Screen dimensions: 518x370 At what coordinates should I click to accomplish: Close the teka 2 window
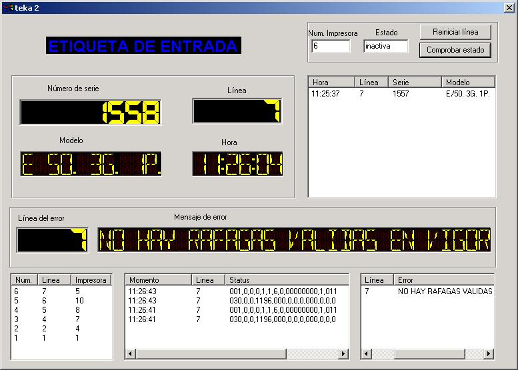[509, 7]
